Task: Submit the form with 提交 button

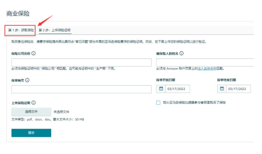Action: click(31, 133)
